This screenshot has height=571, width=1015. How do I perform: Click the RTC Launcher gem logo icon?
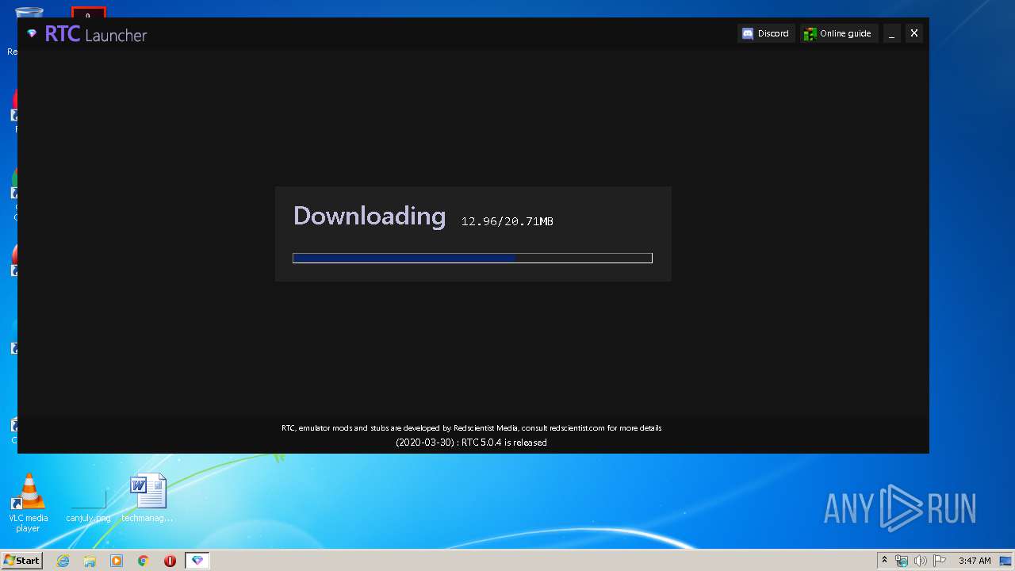pyautogui.click(x=32, y=34)
